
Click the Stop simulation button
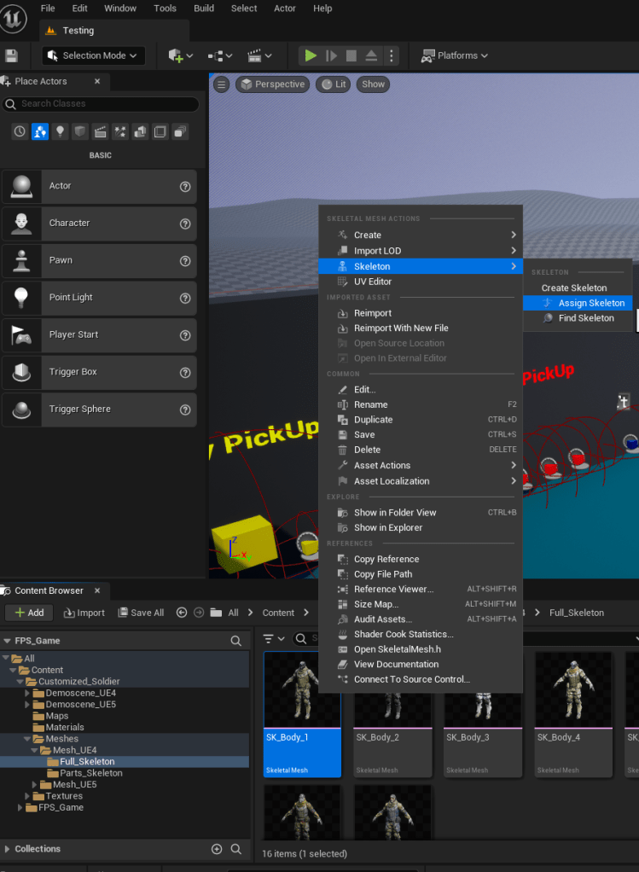[x=351, y=55]
